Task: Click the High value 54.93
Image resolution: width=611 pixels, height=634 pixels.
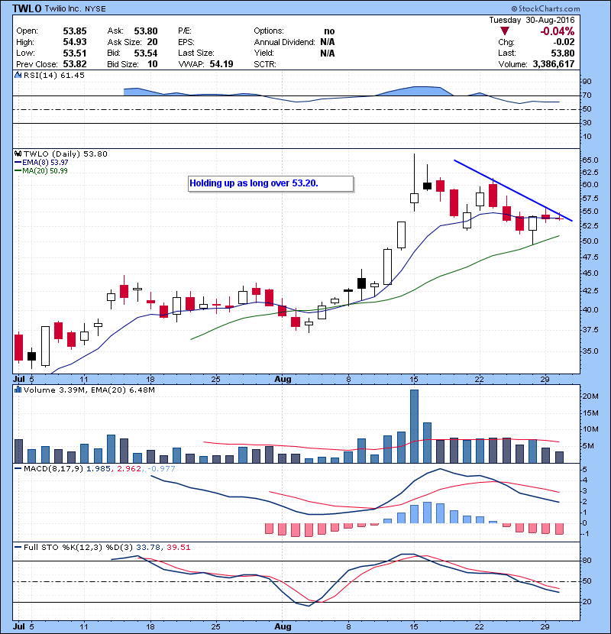Action: pos(75,42)
